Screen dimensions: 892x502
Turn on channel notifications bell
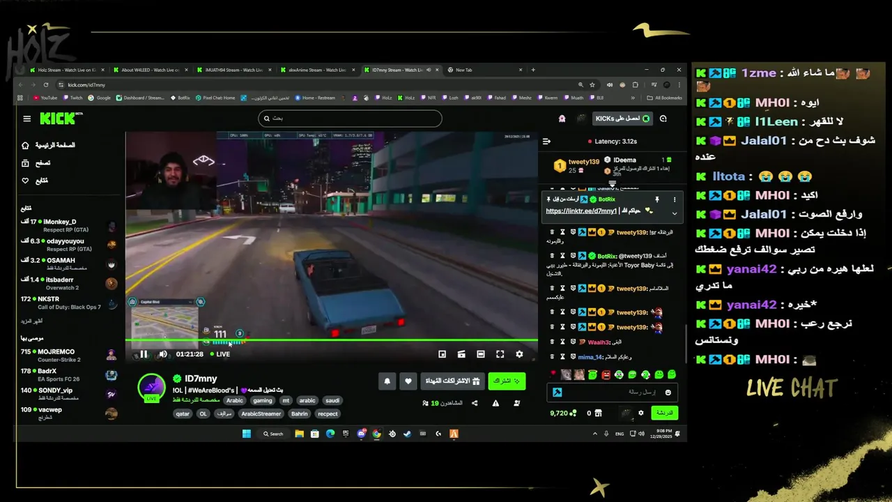[x=387, y=381]
